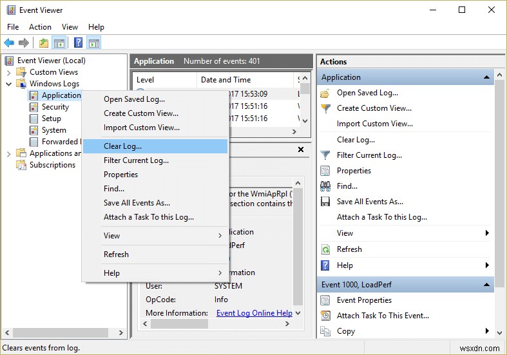
Task: Click the Forward arrow toolbar icon
Action: tap(24, 43)
